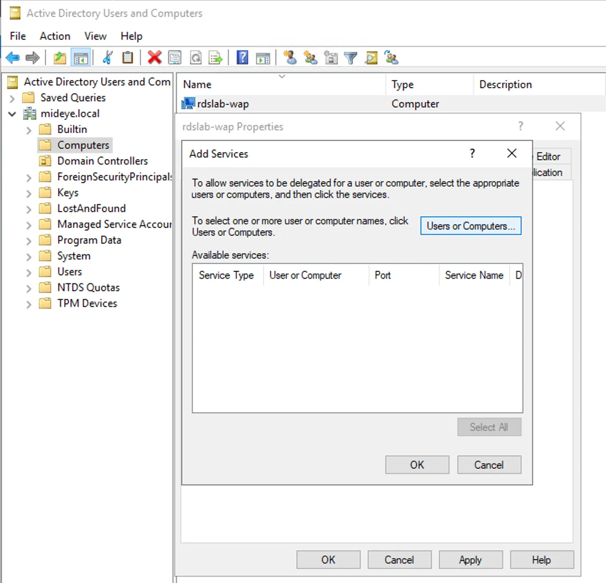
Task: Toggle the Show/Hide Console Tree icon
Action: (x=81, y=57)
